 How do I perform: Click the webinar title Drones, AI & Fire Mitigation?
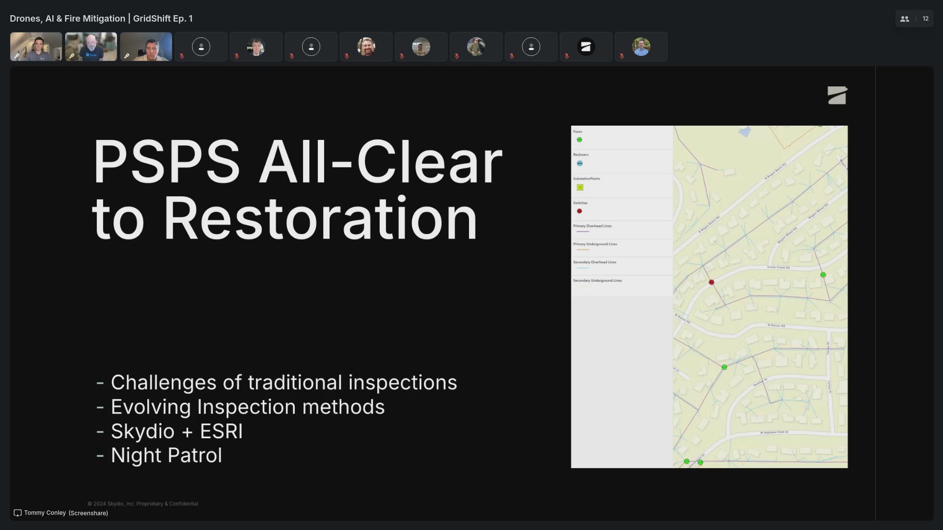pos(101,19)
